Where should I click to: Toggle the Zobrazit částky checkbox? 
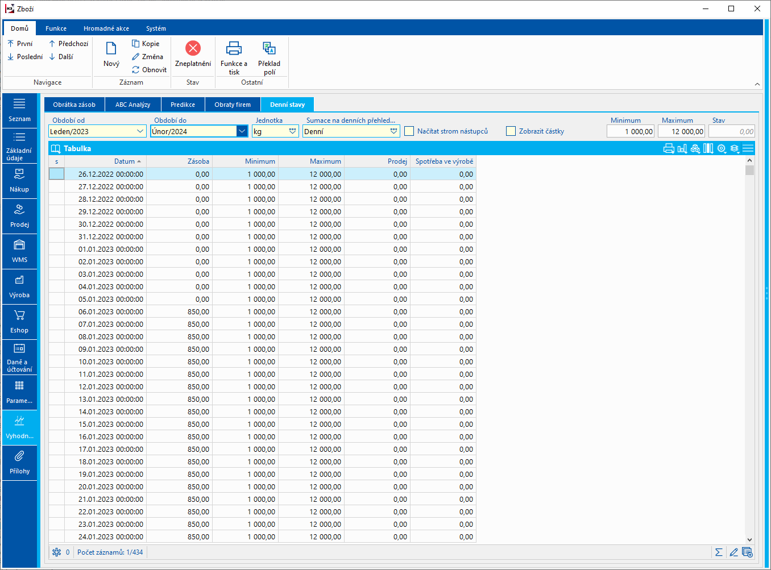(511, 131)
